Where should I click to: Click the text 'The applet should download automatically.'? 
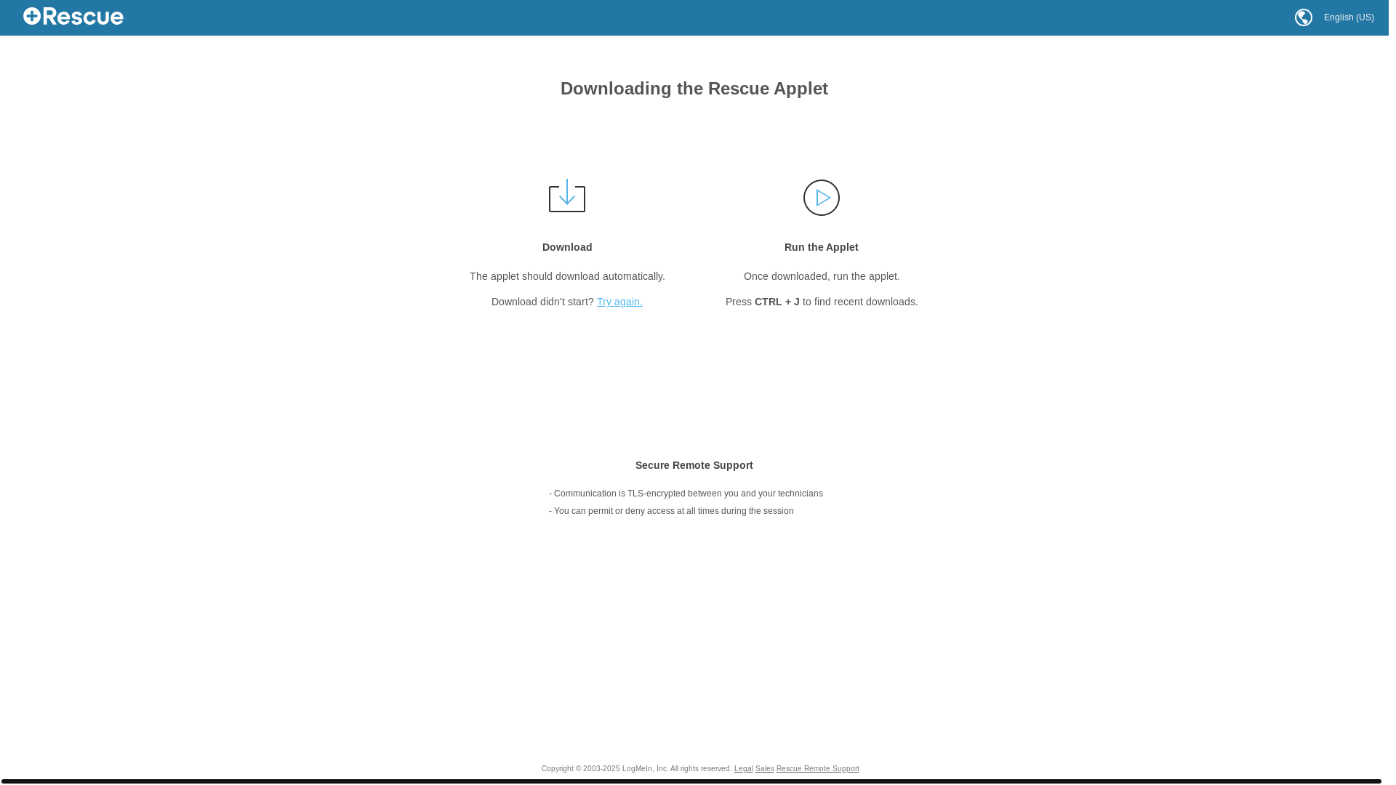point(567,276)
